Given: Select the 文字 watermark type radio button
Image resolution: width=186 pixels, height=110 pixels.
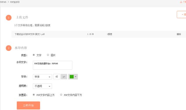Looking at the screenshot, I should [34, 55].
